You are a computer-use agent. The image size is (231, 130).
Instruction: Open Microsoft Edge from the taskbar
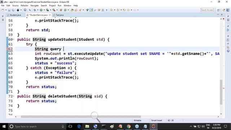pyautogui.click(x=79, y=126)
